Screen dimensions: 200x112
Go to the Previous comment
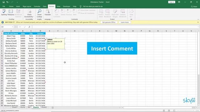click(69, 12)
